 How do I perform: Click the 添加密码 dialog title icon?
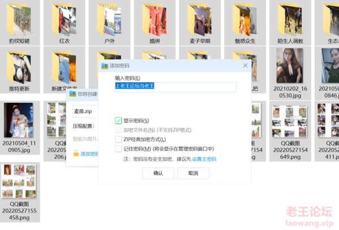[x=105, y=66]
